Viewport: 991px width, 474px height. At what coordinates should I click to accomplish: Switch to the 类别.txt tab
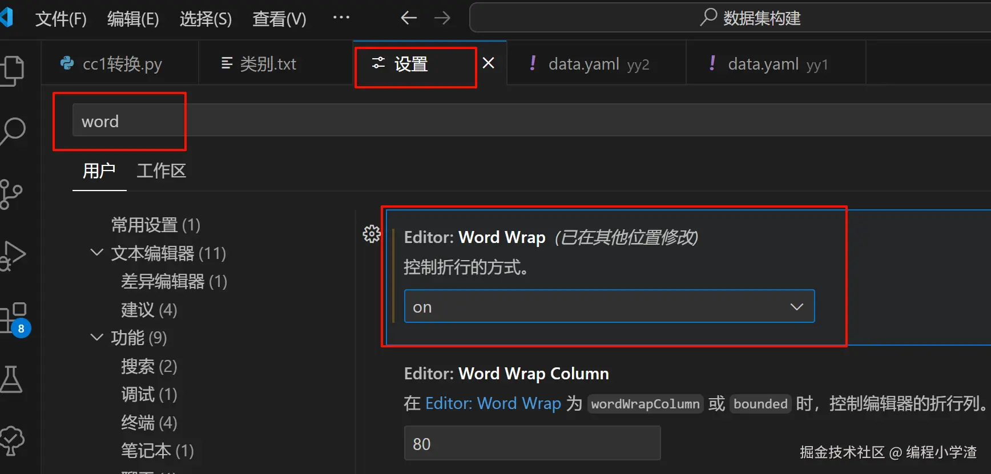click(276, 63)
